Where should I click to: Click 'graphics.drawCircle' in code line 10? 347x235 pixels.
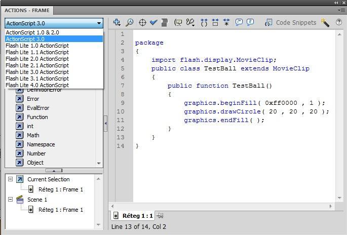coord(222,111)
